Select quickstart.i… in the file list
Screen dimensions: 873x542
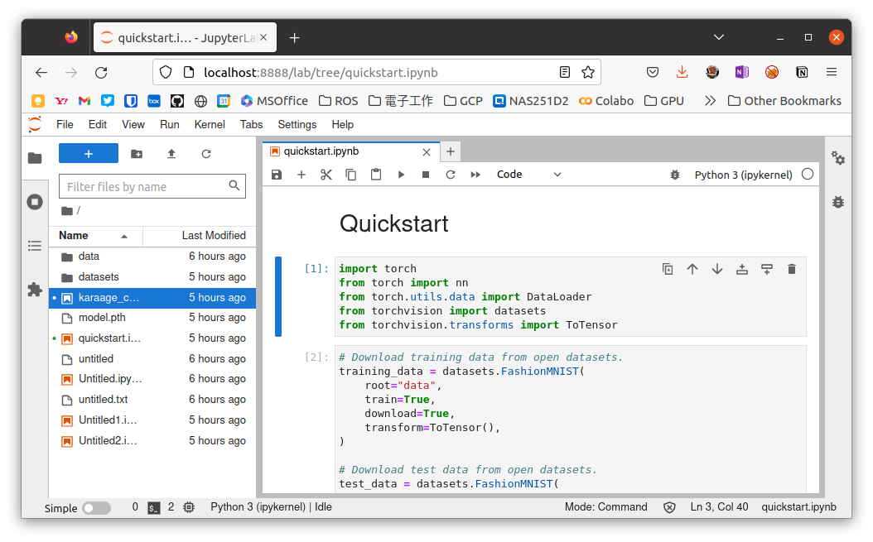coord(152,338)
